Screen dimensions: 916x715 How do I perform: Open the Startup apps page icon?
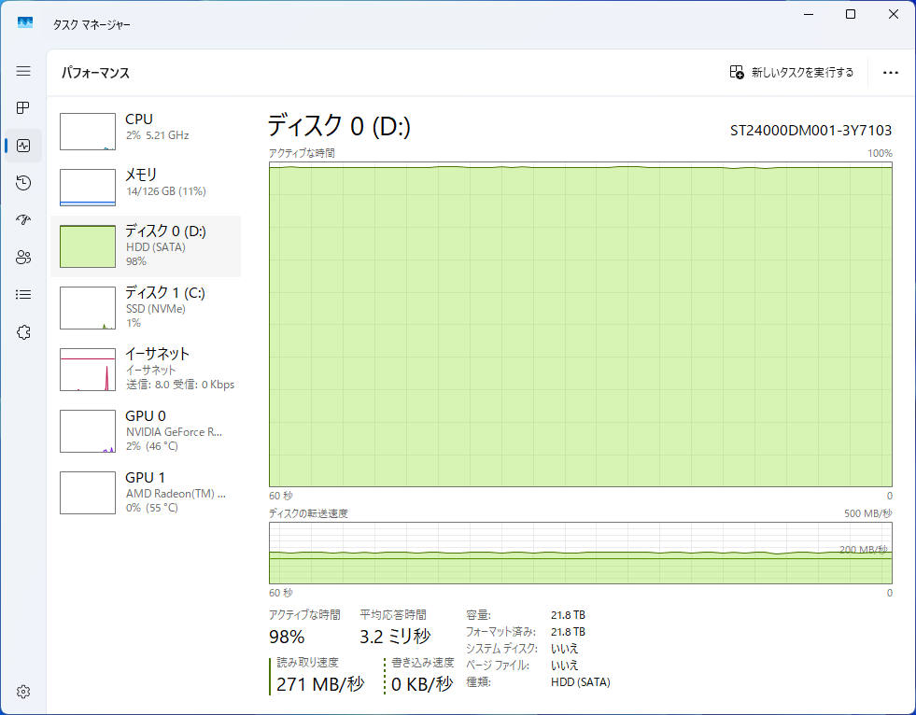[x=23, y=220]
